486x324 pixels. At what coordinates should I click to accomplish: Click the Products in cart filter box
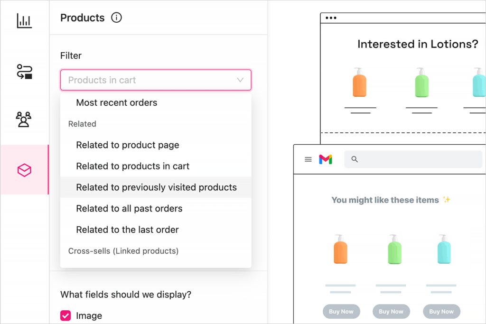156,80
